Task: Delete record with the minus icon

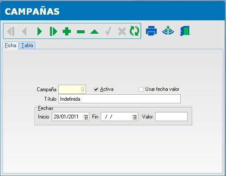Action: click(81, 32)
